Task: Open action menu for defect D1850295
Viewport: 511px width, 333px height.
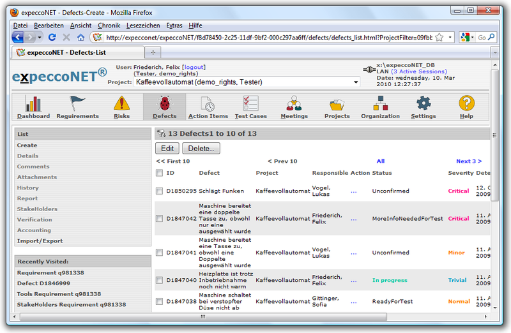Action: click(x=354, y=192)
